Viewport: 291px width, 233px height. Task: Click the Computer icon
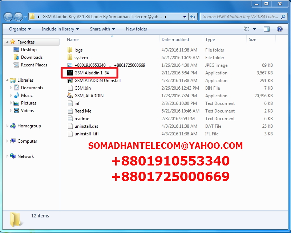(x=13, y=141)
